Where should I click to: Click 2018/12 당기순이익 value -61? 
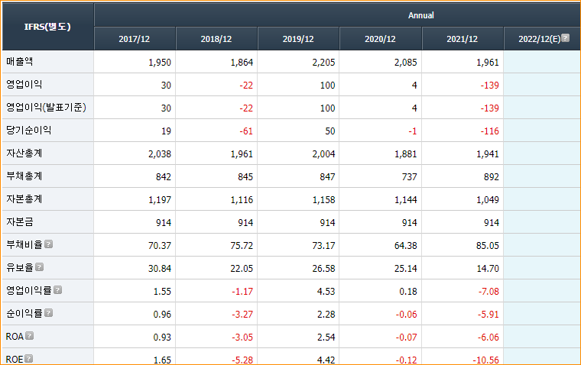click(x=246, y=131)
